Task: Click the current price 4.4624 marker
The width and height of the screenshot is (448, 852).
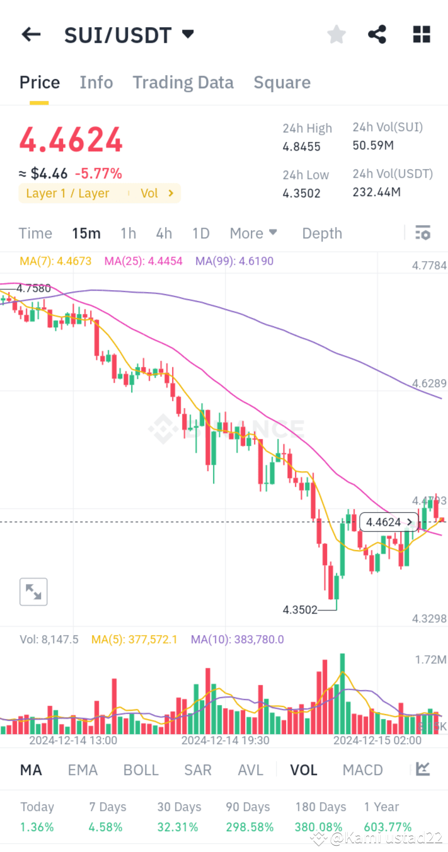Action: pyautogui.click(x=388, y=522)
